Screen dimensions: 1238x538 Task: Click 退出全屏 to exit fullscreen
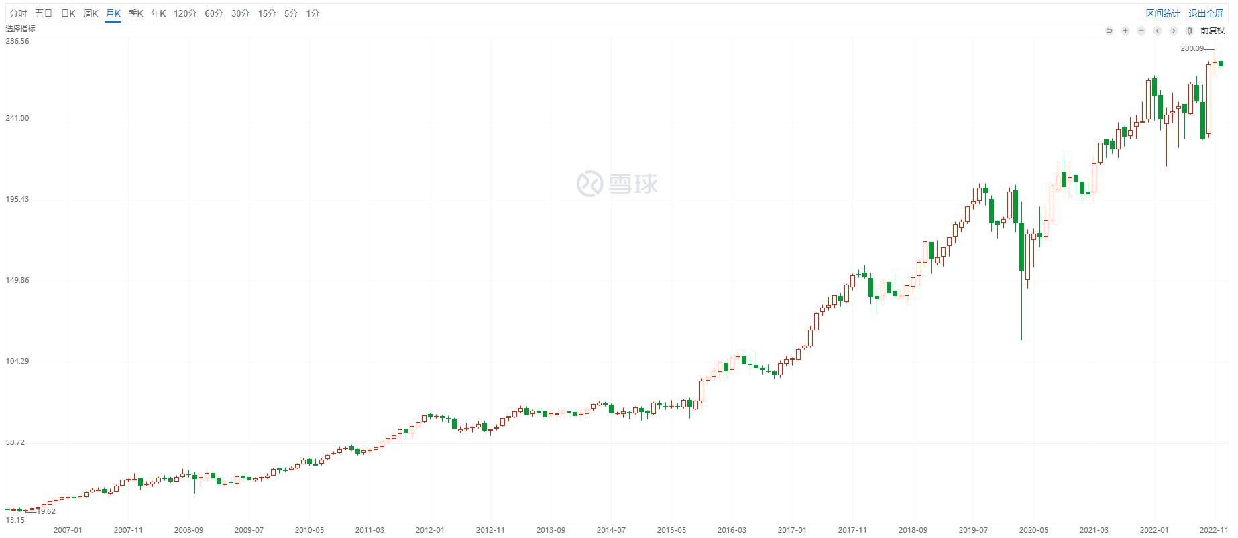tap(1206, 13)
